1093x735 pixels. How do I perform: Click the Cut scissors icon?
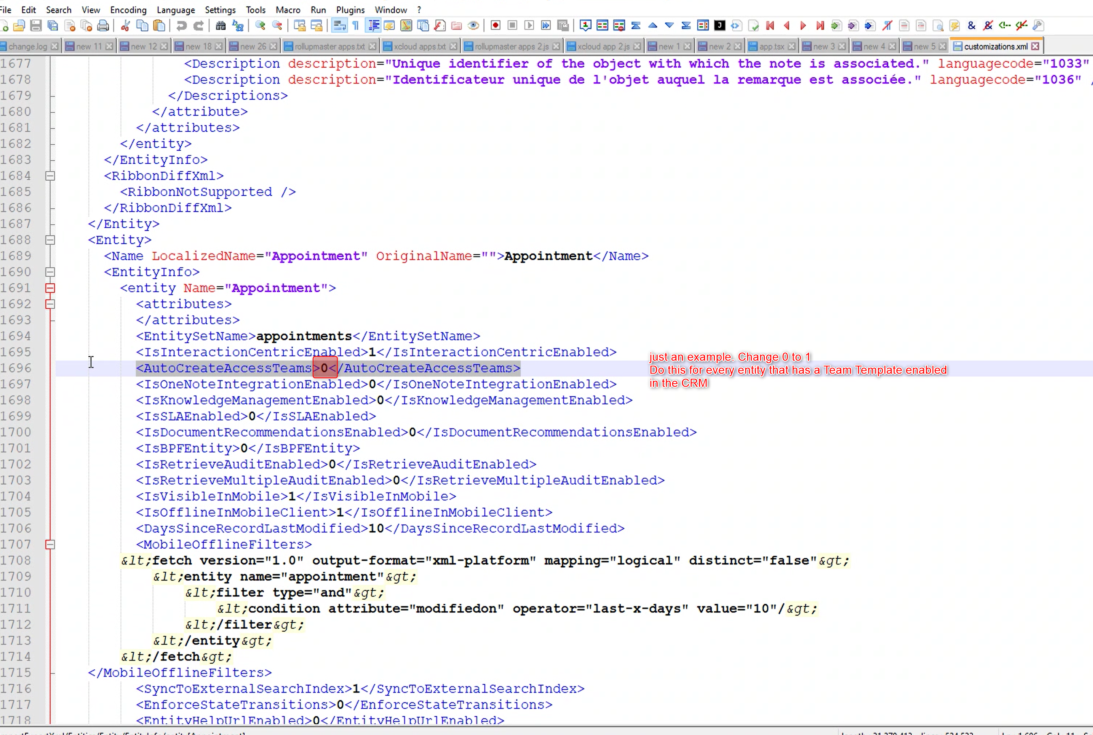click(125, 25)
